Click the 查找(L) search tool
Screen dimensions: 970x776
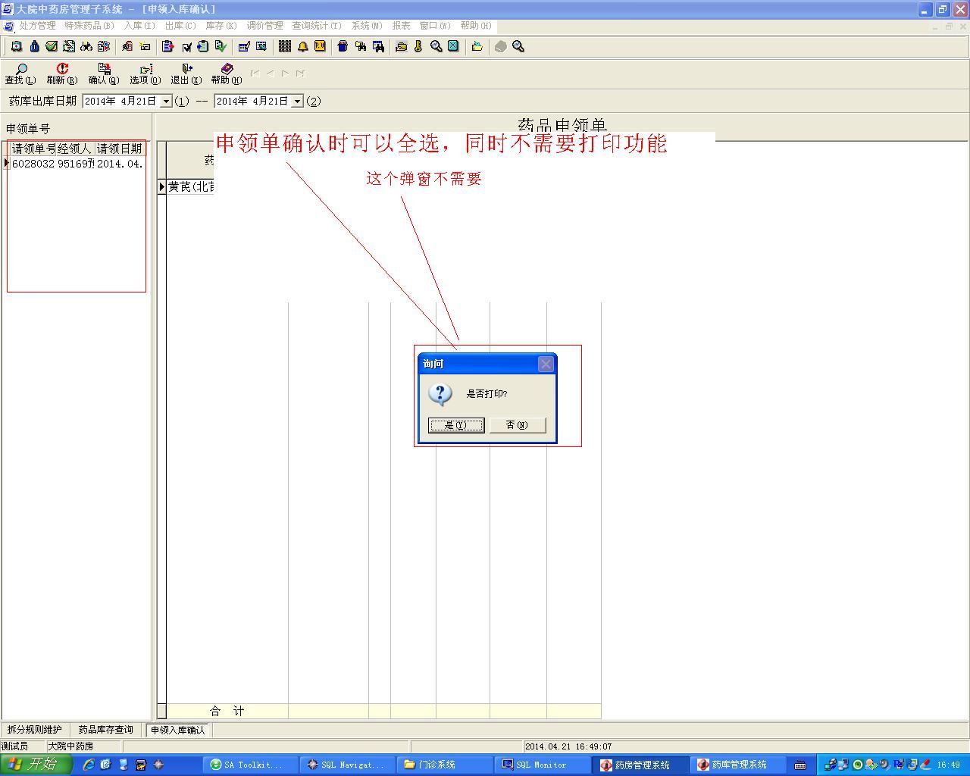pyautogui.click(x=20, y=74)
